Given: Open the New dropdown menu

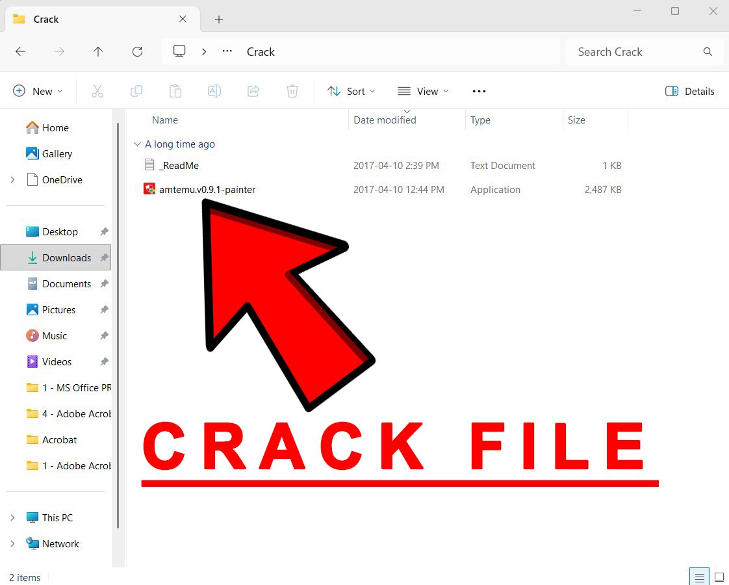Looking at the screenshot, I should (x=38, y=91).
